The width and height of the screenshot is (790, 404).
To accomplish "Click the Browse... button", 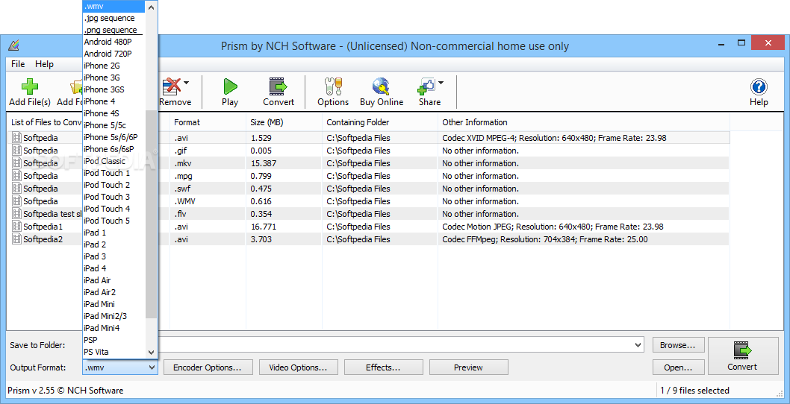I will [678, 345].
